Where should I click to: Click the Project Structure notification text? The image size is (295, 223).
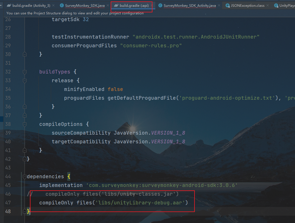click(x=75, y=13)
